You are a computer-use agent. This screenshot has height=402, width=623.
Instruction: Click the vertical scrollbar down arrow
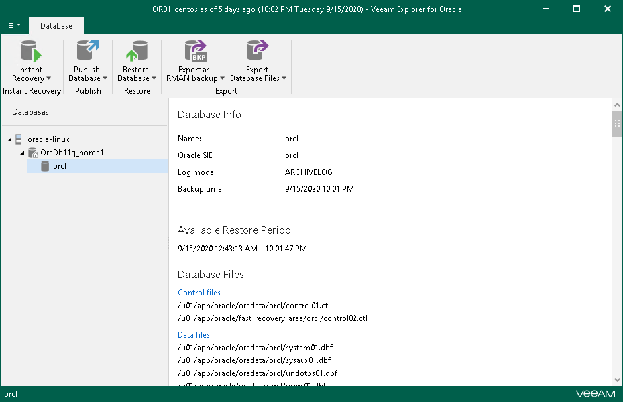[x=617, y=380]
